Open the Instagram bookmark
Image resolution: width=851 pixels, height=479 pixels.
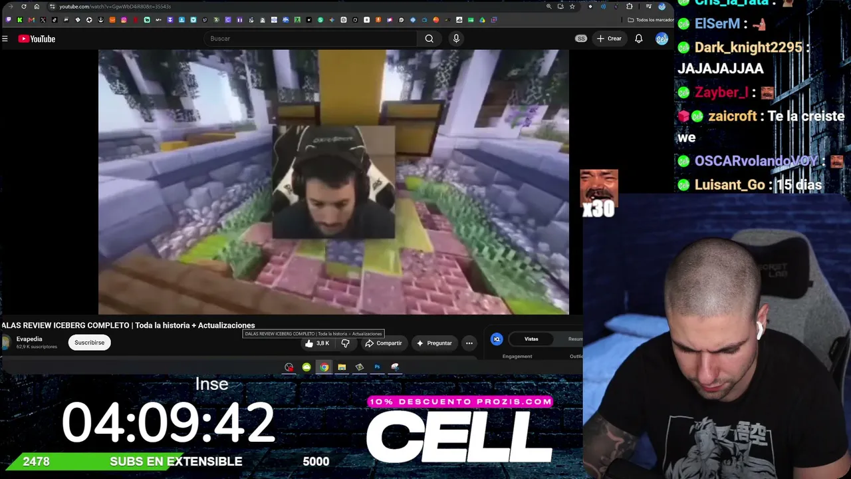[x=124, y=20]
